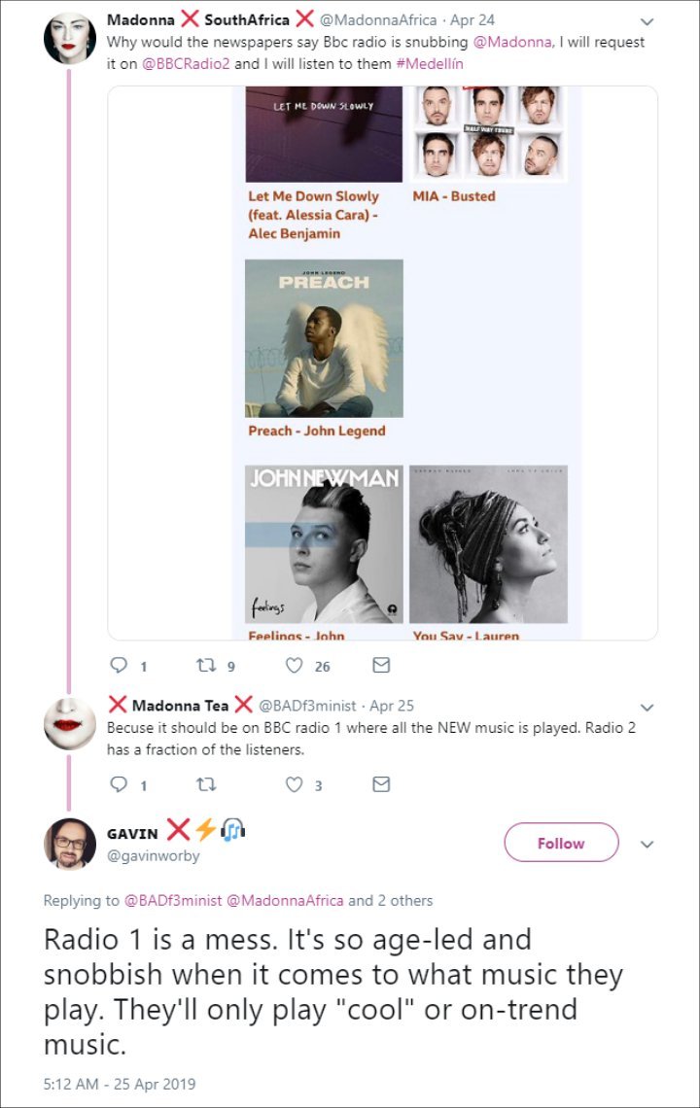The image size is (700, 1108).
Task: Like Madonna Tea's tweet with 3 likes
Action: coord(295,784)
